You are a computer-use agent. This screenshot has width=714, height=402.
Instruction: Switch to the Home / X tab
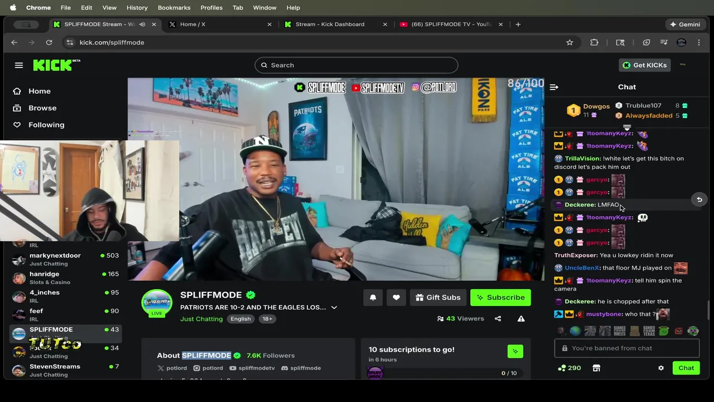[x=220, y=25]
